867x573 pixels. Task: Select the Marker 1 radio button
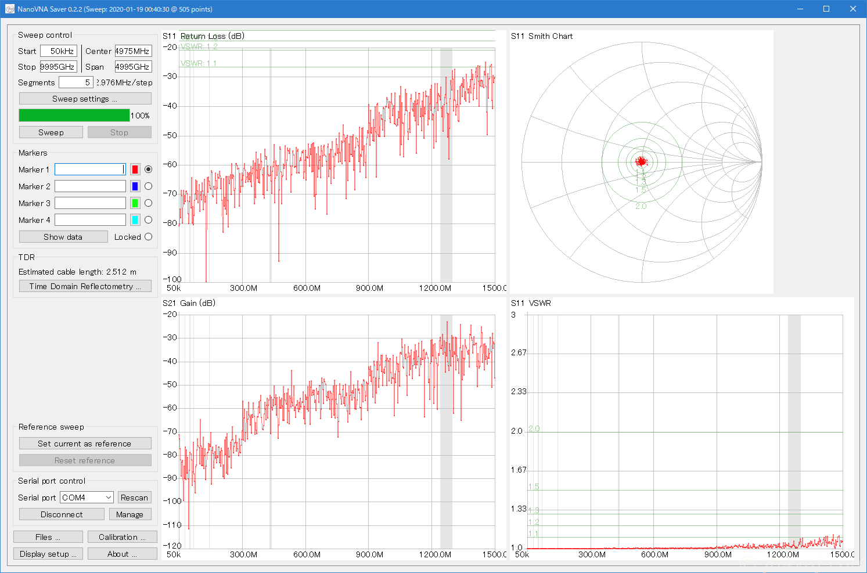[149, 170]
